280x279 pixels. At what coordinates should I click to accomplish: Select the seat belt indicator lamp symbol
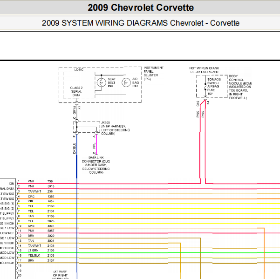tap(102, 82)
